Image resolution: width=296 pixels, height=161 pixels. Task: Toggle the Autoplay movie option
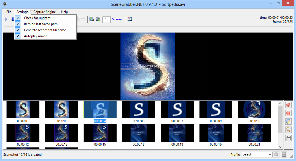click(x=45, y=36)
